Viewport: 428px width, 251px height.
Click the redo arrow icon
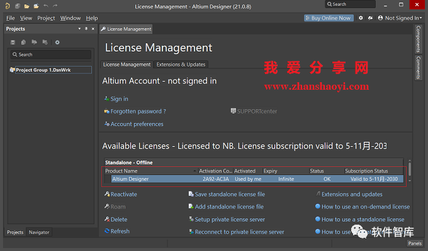click(55, 6)
